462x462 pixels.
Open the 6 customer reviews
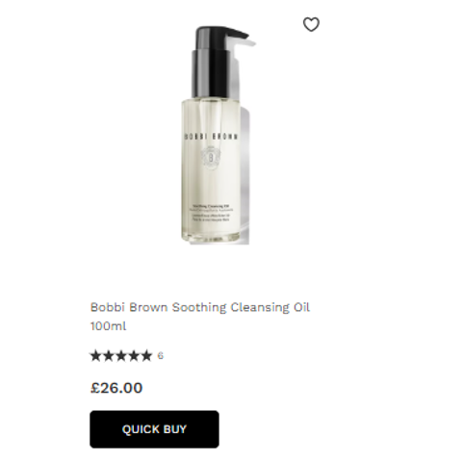[161, 356]
